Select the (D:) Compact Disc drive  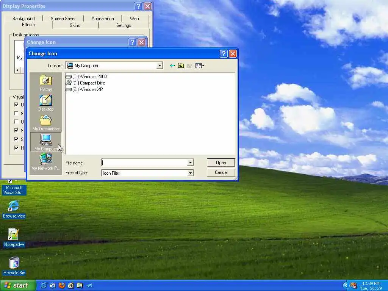86,83
